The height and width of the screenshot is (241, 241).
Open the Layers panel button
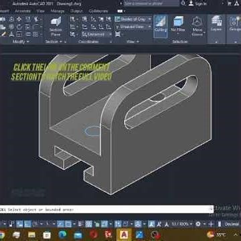click(216, 23)
